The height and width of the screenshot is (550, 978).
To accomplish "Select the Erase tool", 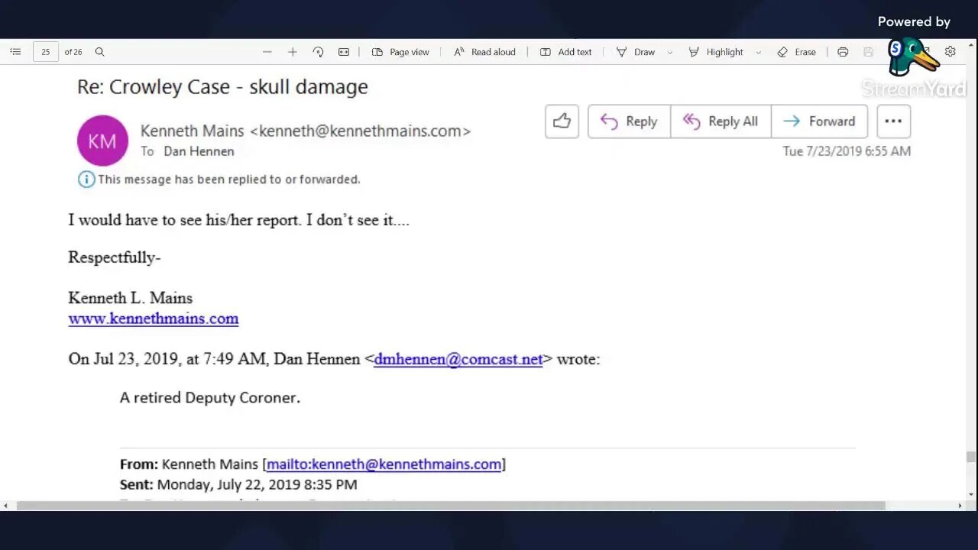I will 796,52.
